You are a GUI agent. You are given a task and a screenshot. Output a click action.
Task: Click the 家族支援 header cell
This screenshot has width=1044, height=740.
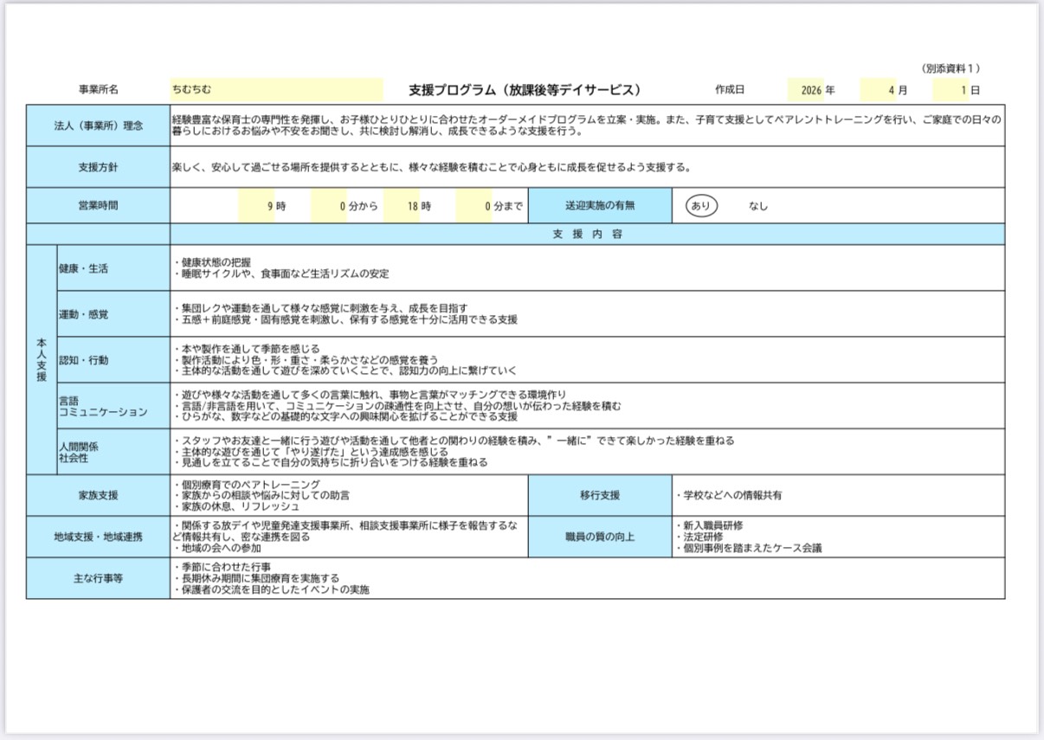point(98,495)
